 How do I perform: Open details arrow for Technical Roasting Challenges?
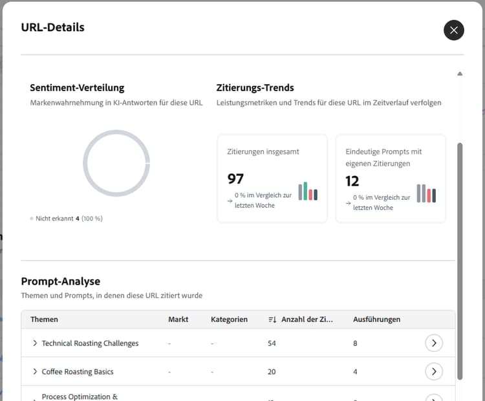coord(434,343)
